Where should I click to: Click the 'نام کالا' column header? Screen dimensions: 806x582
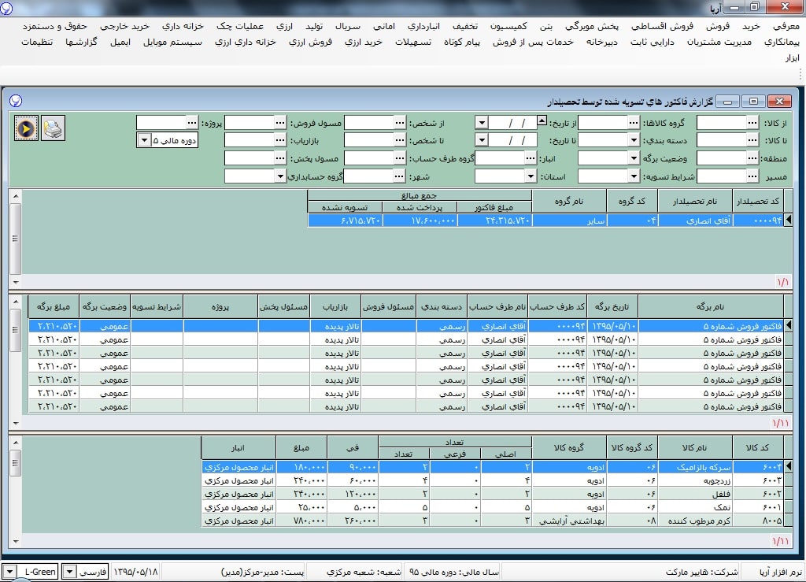click(695, 447)
